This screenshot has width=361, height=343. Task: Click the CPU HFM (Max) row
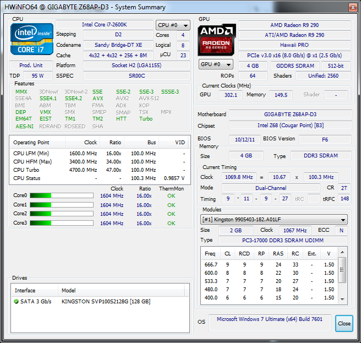pyautogui.click(x=100, y=162)
